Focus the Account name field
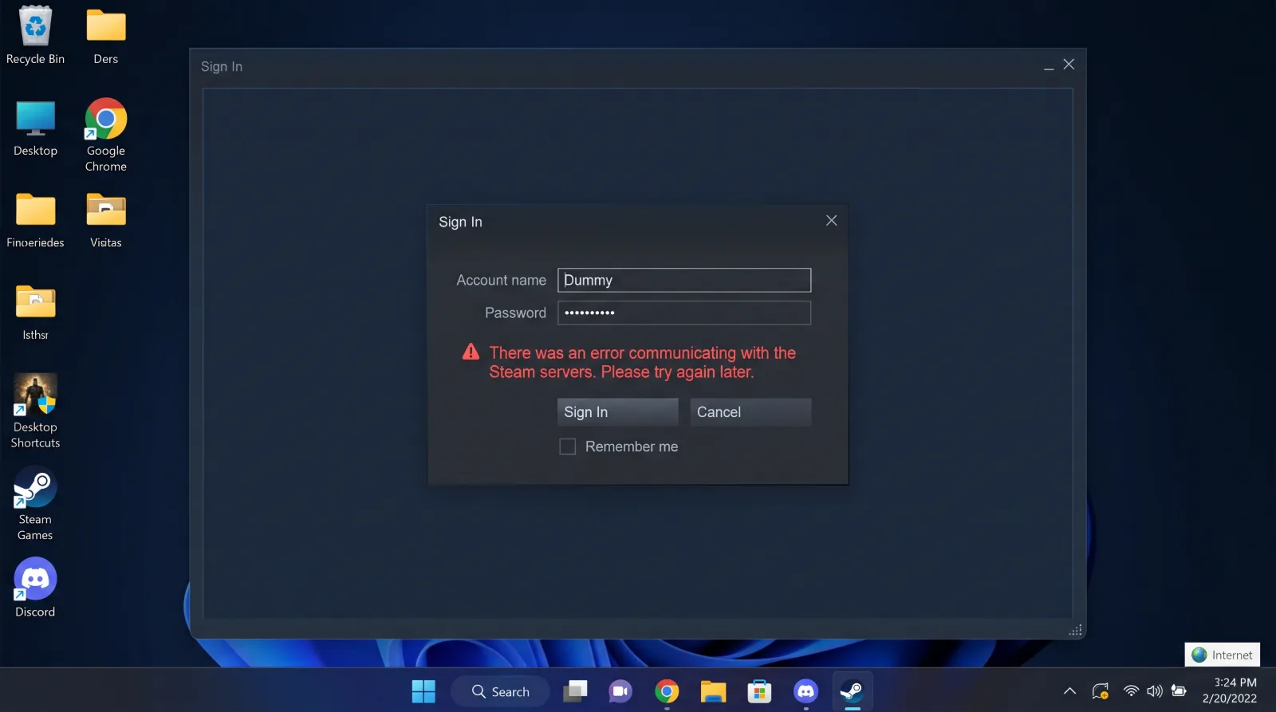The image size is (1276, 712). [x=684, y=280]
